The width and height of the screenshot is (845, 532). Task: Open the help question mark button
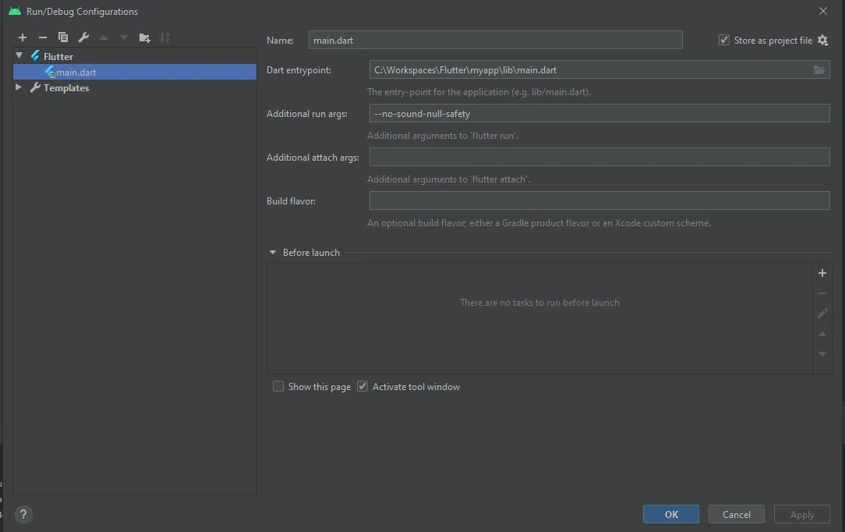[x=23, y=514]
